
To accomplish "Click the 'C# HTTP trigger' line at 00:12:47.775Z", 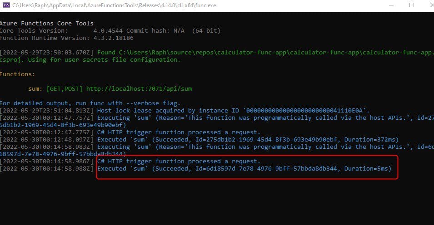I will coord(130,132).
